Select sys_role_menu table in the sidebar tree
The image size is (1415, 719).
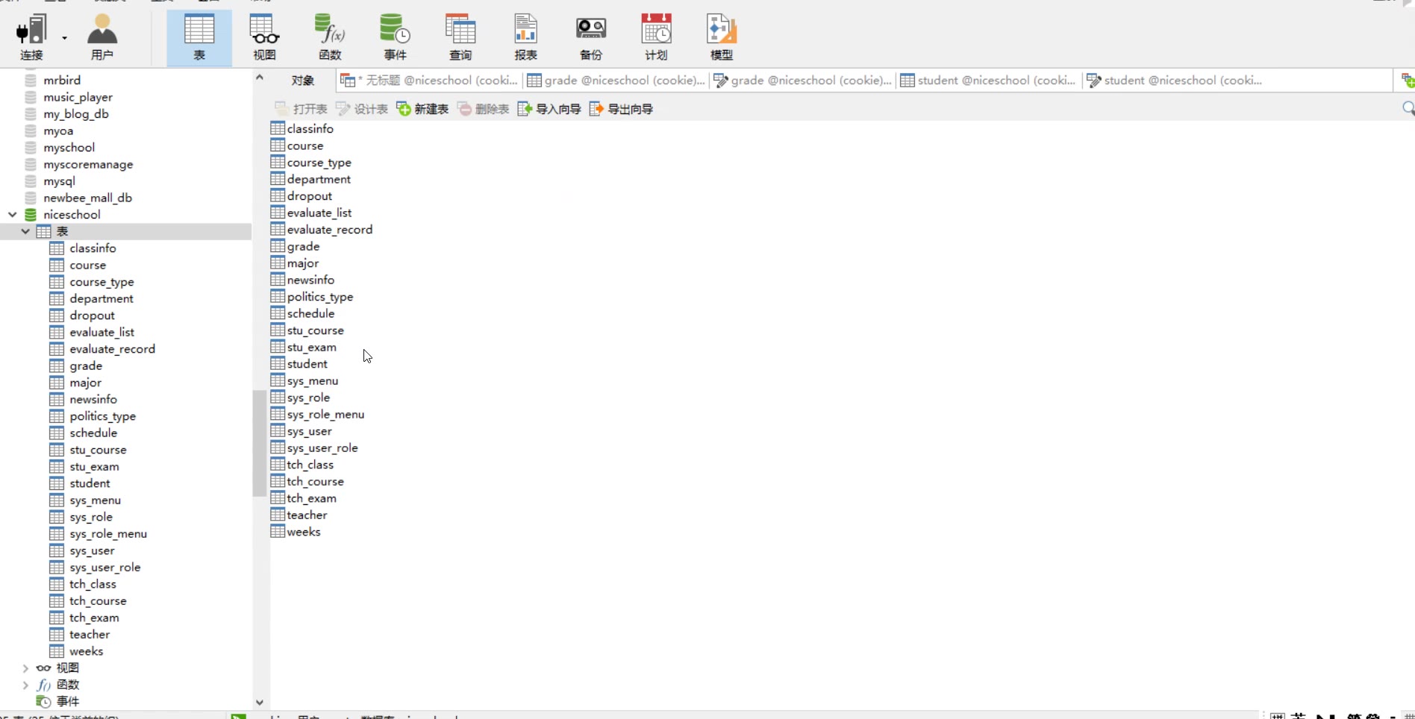click(108, 534)
